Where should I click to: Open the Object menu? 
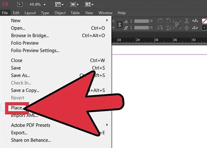point(60,13)
